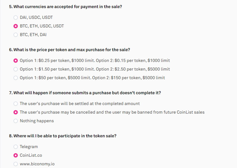
Task: Choose the www.biconomy.io option
Action: (x=16, y=164)
